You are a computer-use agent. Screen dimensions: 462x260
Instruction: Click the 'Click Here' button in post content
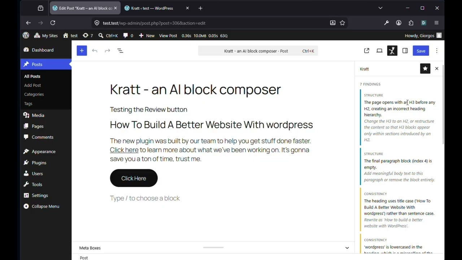[x=134, y=178]
